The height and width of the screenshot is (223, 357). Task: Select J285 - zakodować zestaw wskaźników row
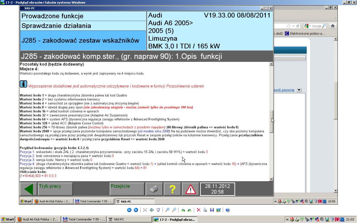point(83,40)
